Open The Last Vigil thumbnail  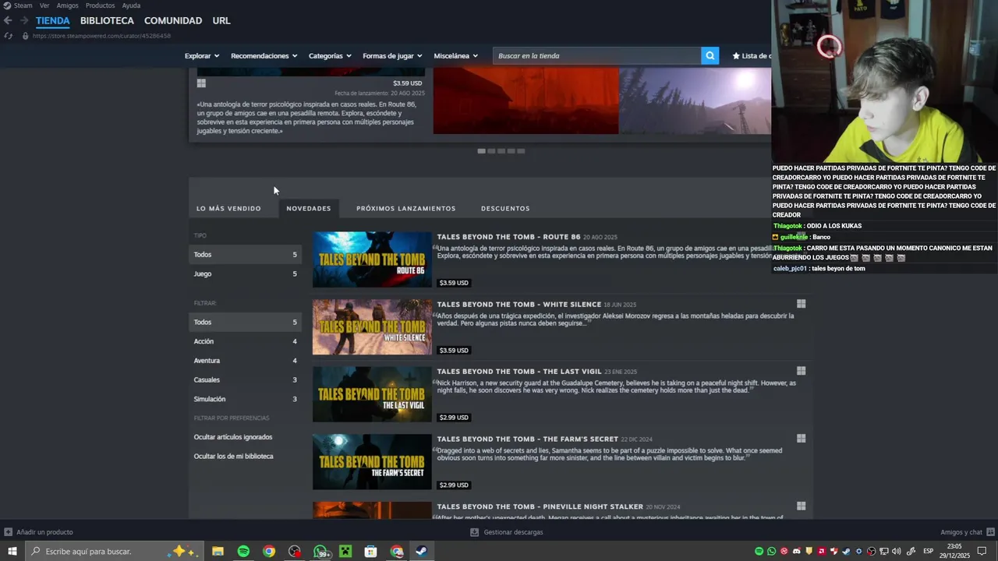(x=372, y=394)
